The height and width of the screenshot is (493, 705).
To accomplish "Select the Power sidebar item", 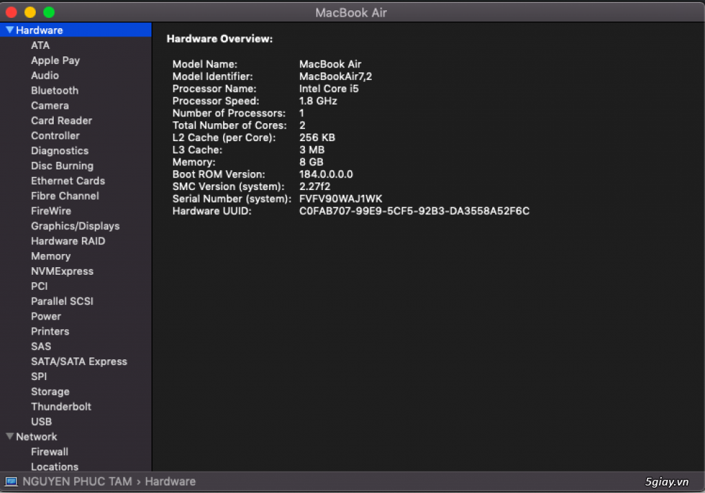I will (x=46, y=316).
